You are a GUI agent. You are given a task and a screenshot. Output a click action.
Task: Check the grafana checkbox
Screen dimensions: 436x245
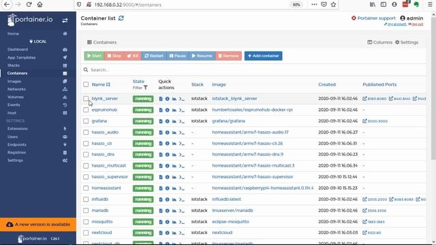coord(86,121)
